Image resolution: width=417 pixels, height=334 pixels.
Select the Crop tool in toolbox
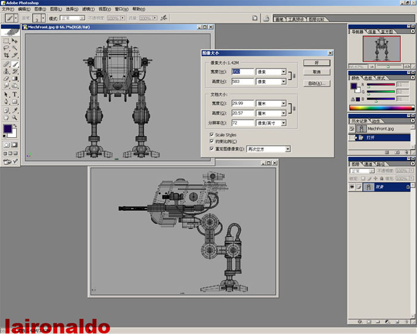click(x=7, y=55)
